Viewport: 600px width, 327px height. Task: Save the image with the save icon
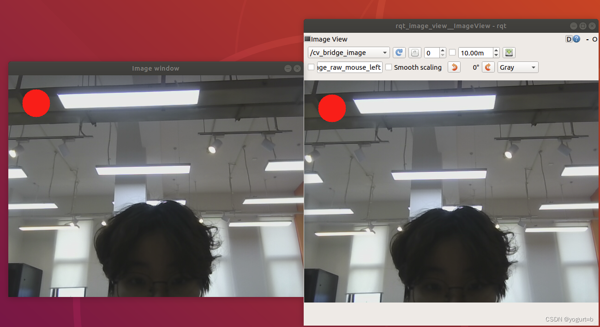click(509, 53)
